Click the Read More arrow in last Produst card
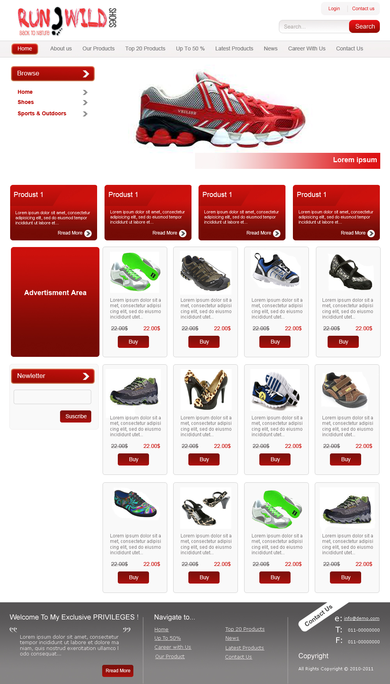Image resolution: width=390 pixels, height=684 pixels. [x=371, y=233]
